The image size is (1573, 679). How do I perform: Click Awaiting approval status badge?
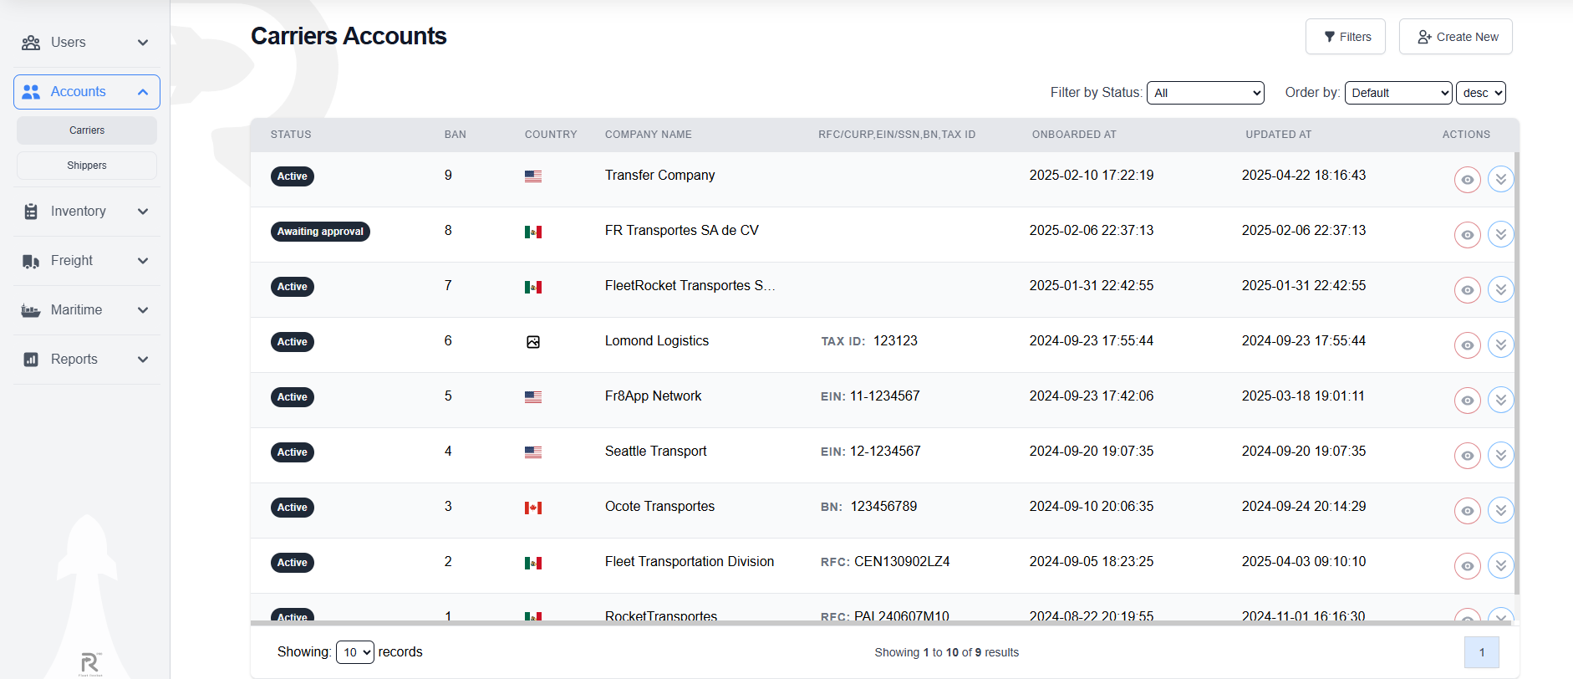click(x=320, y=232)
